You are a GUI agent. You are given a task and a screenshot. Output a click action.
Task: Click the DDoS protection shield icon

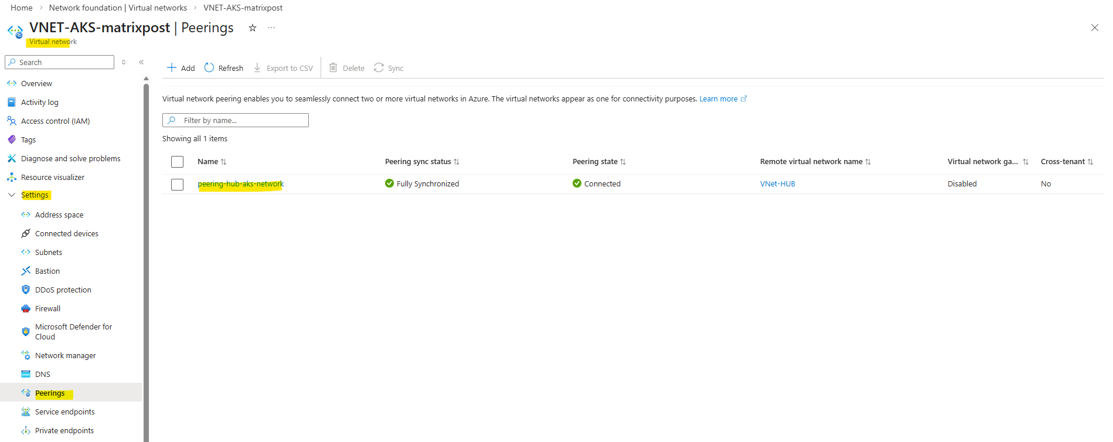(x=26, y=290)
